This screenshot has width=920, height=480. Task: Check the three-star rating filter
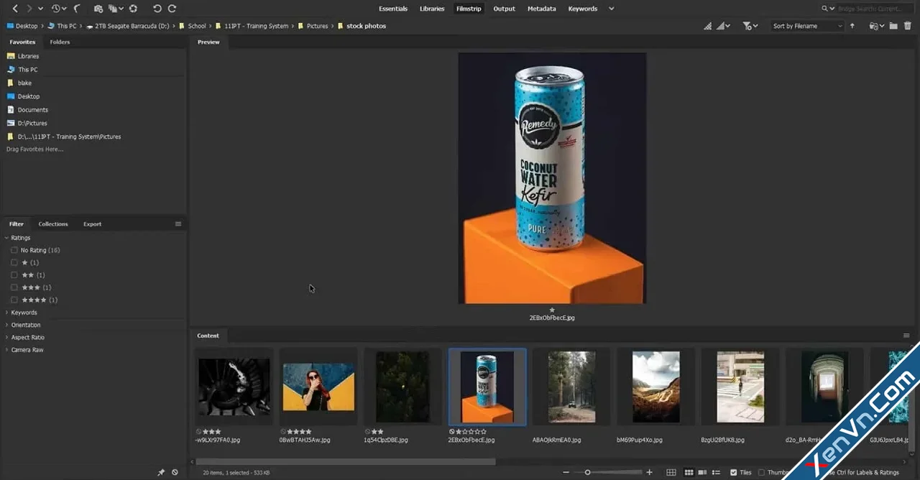[x=14, y=287]
